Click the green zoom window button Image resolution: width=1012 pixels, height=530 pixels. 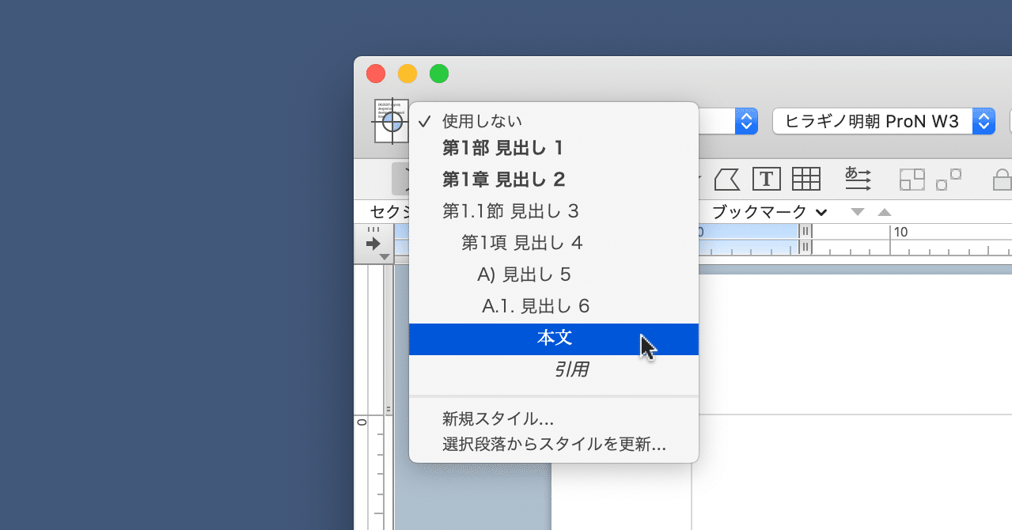coord(439,74)
